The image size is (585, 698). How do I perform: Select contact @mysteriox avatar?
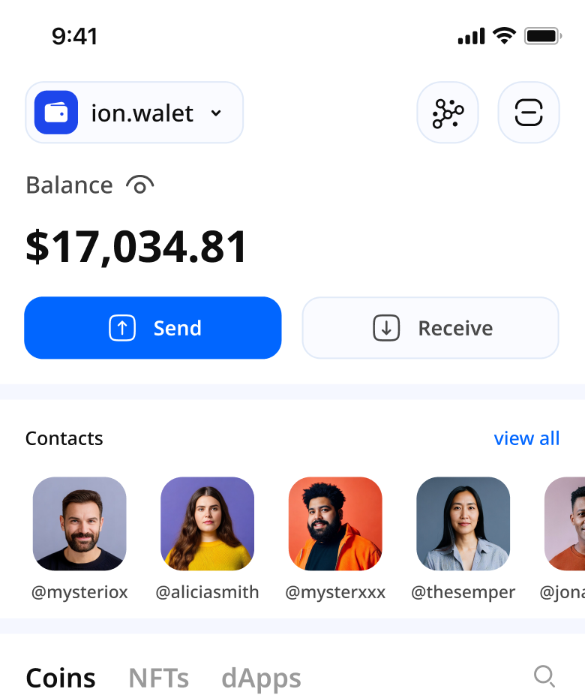pyautogui.click(x=79, y=524)
